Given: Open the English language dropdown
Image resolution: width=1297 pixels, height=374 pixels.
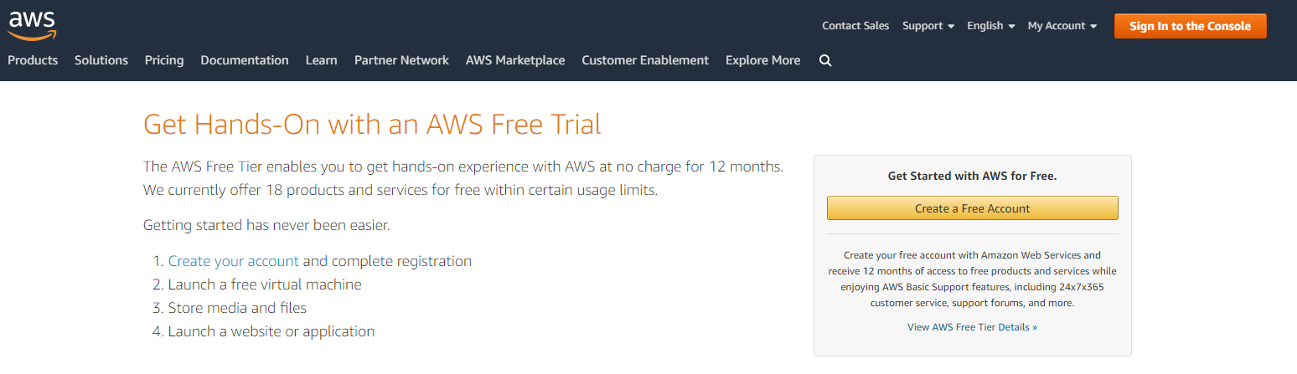Looking at the screenshot, I should tap(990, 26).
